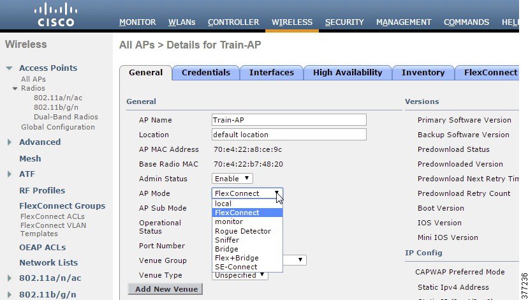Choose monitor in AP Mode list
This screenshot has width=528, height=300.
click(247, 221)
